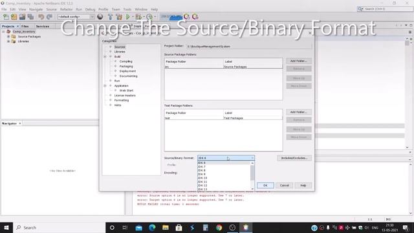Select the Libraries category in dialog
Image resolution: width=414 pixels, height=233 pixels.
120,52
